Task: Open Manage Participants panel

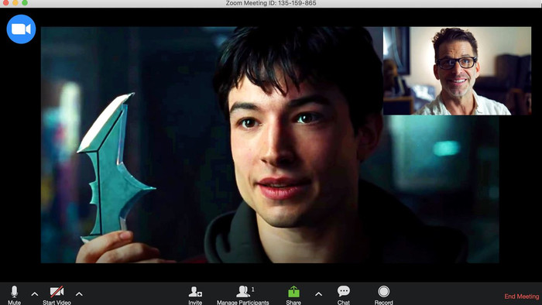Action: tap(243, 292)
